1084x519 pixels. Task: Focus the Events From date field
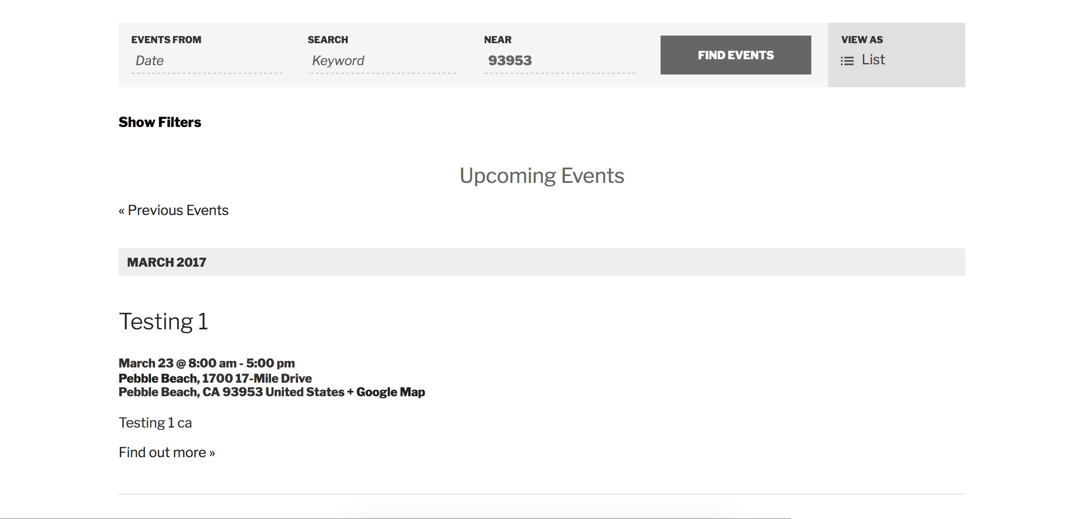coord(206,61)
